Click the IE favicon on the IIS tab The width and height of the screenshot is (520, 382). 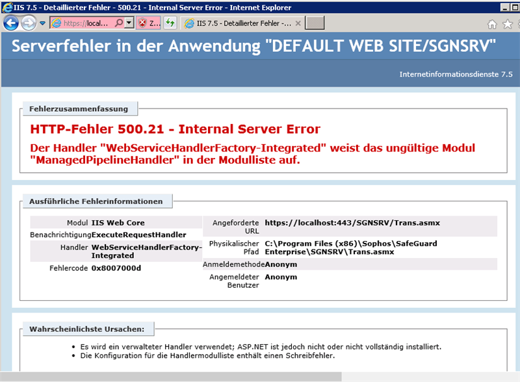coord(189,23)
